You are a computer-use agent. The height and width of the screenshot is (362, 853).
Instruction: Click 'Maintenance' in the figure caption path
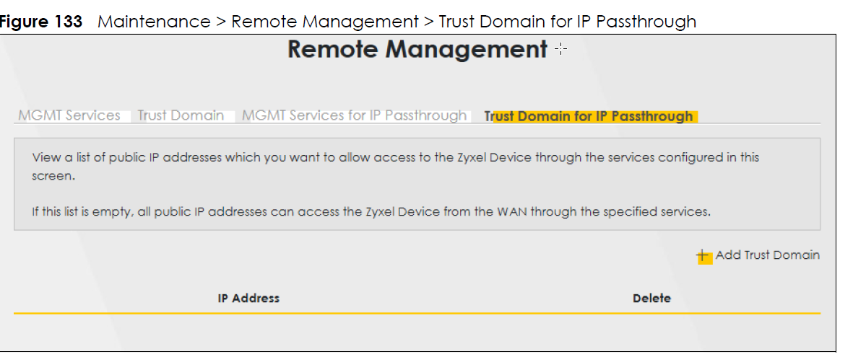pyautogui.click(x=153, y=22)
